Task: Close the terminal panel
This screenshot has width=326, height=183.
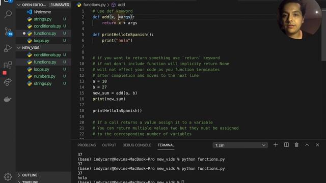Action: pos(317,145)
